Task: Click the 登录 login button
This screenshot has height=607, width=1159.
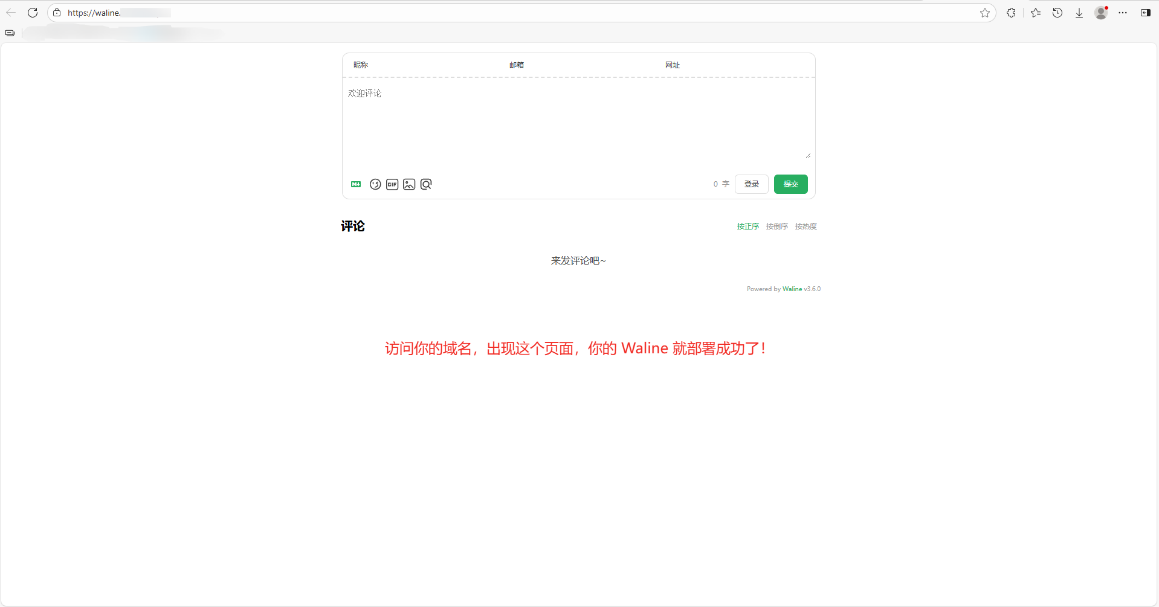Action: click(x=751, y=184)
